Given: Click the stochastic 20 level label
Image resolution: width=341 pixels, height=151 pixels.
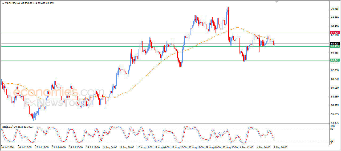Looking at the screenshot, I should point(332,141).
